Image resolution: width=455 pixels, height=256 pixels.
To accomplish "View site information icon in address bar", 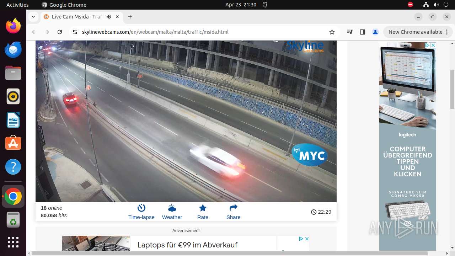I will (75, 32).
